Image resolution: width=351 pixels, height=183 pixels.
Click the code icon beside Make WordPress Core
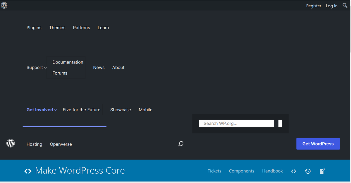pyautogui.click(x=28, y=171)
